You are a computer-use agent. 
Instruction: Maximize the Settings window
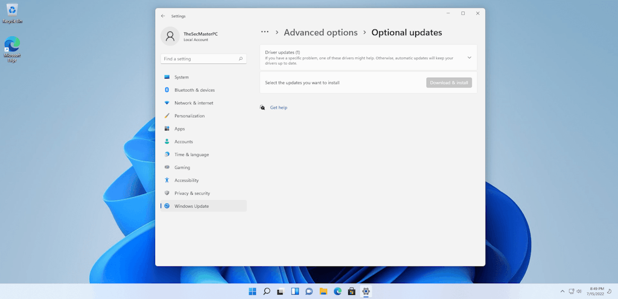(x=463, y=13)
